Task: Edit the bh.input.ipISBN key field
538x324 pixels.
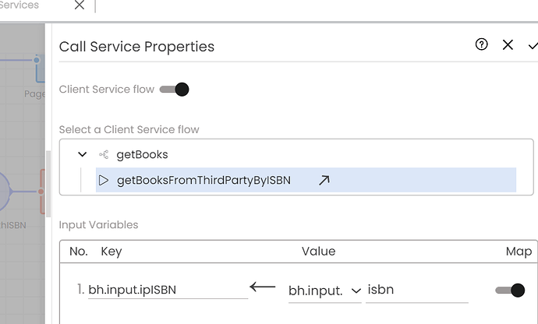Action: coord(168,290)
